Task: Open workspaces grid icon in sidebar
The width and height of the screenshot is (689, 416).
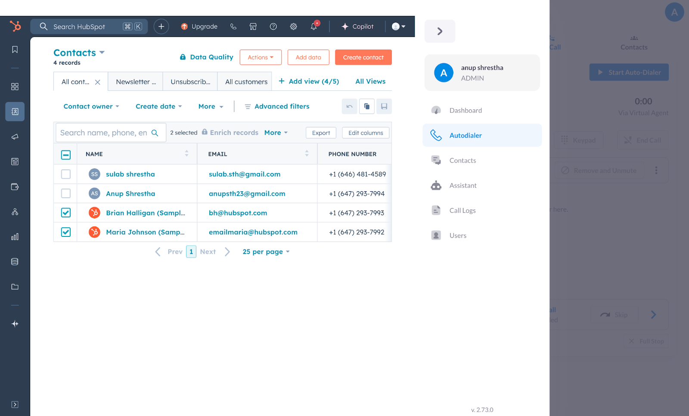Action: tap(15, 87)
